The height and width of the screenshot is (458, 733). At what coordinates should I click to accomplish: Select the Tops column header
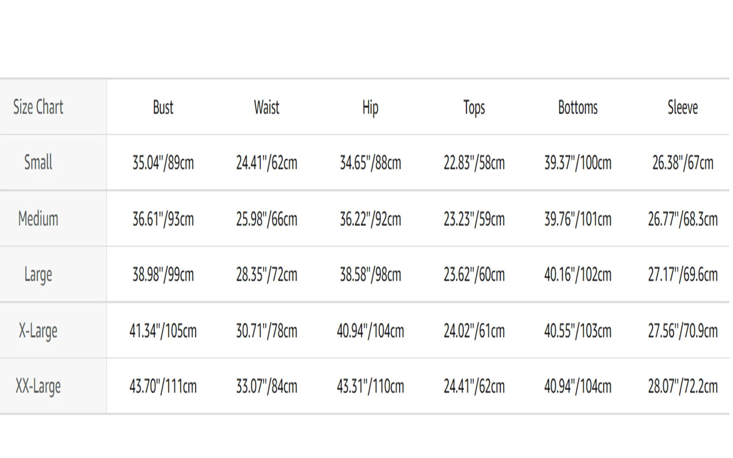474,108
